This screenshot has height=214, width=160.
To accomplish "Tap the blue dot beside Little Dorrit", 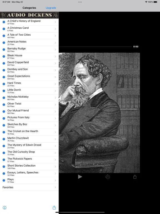I will (x=4, y=91).
